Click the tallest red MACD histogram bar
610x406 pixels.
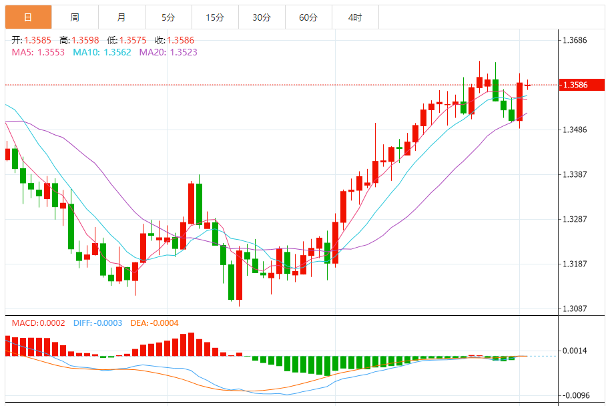(191, 345)
